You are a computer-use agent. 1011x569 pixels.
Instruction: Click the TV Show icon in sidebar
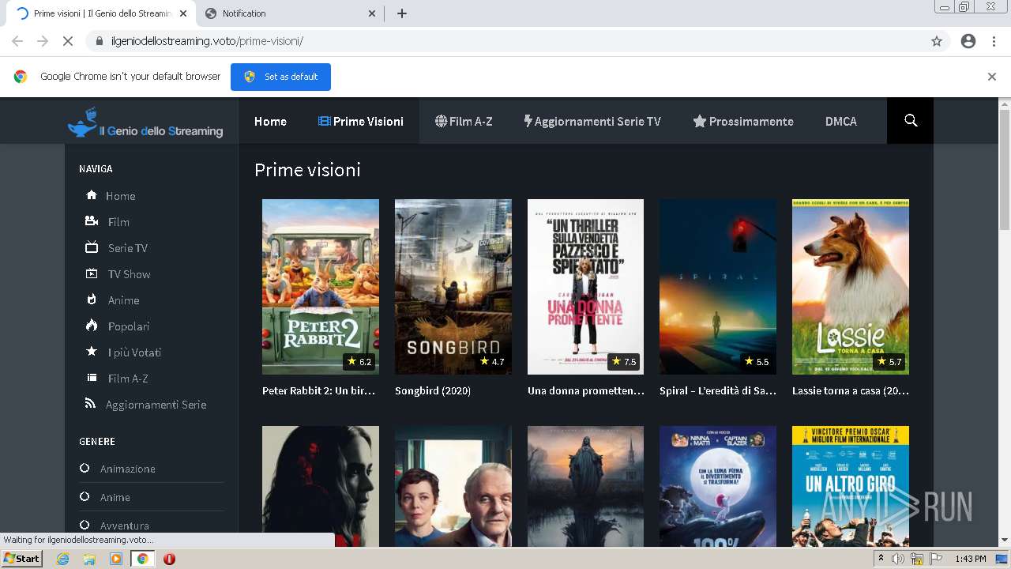(92, 273)
